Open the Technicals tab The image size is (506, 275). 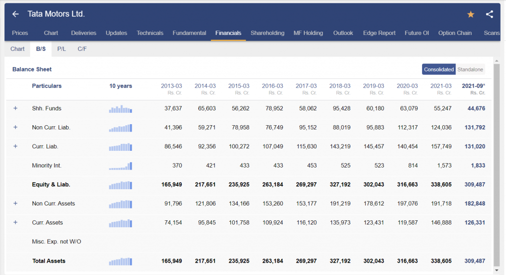tap(150, 33)
